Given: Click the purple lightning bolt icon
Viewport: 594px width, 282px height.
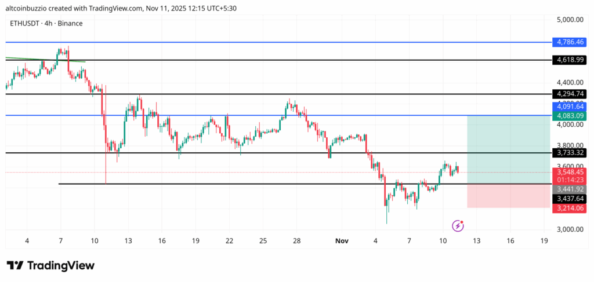Looking at the screenshot, I should (458, 225).
